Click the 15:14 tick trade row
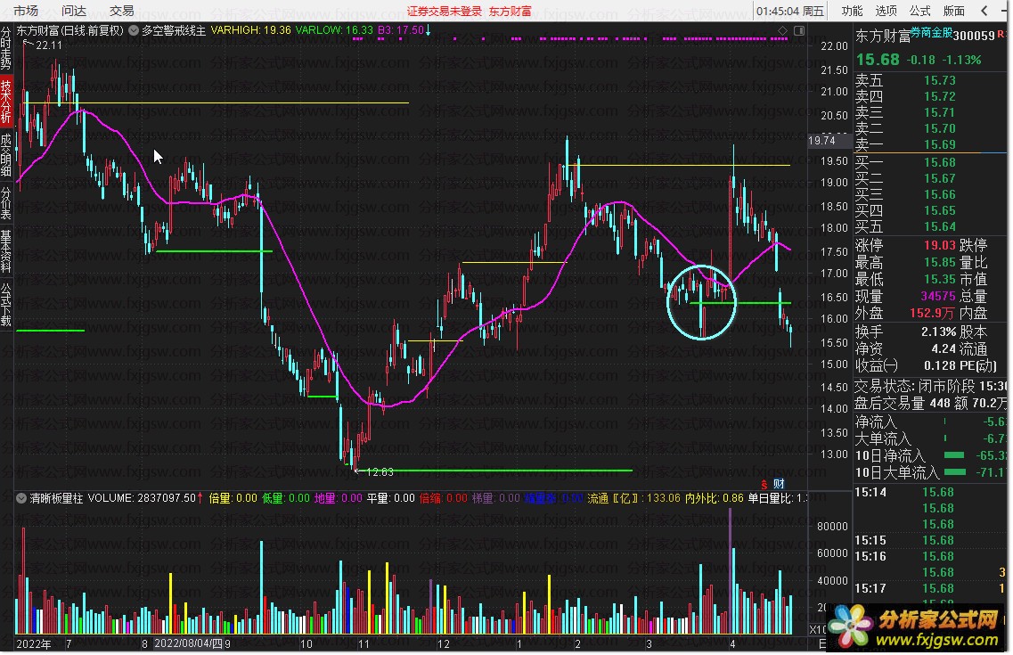Screen dimensions: 1013x655 (x=930, y=492)
